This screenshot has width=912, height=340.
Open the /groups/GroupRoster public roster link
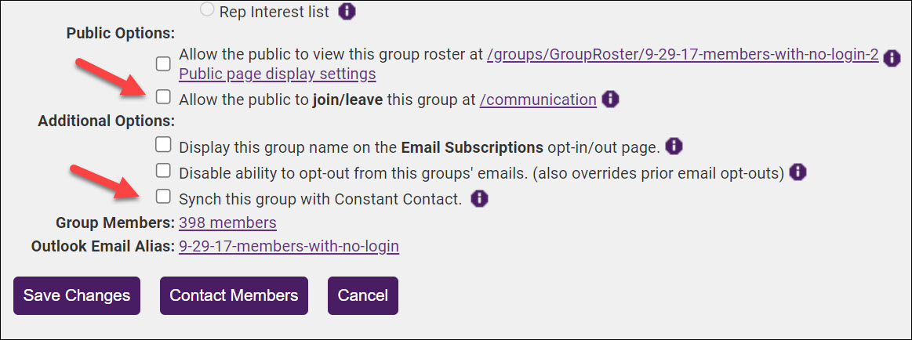coord(682,55)
